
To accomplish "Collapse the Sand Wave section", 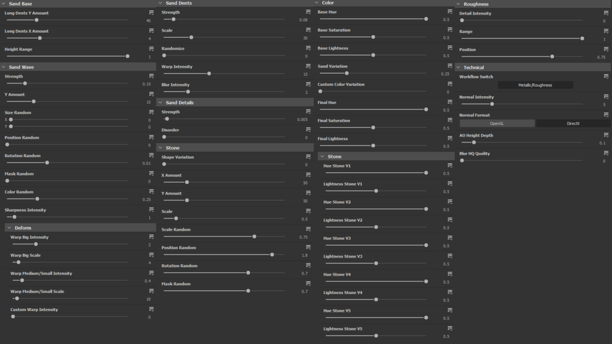I will tap(4, 67).
